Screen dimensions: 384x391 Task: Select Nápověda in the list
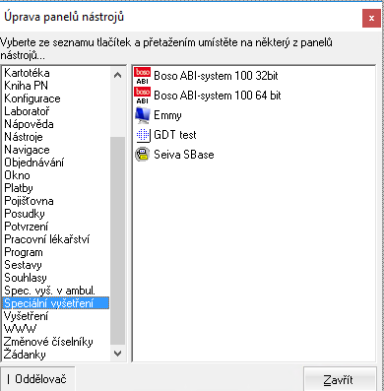pyautogui.click(x=29, y=124)
